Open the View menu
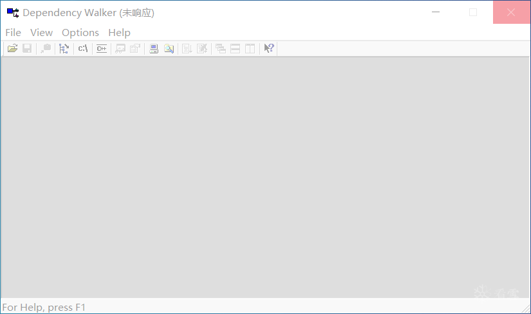Viewport: 531px width, 314px height. point(41,33)
